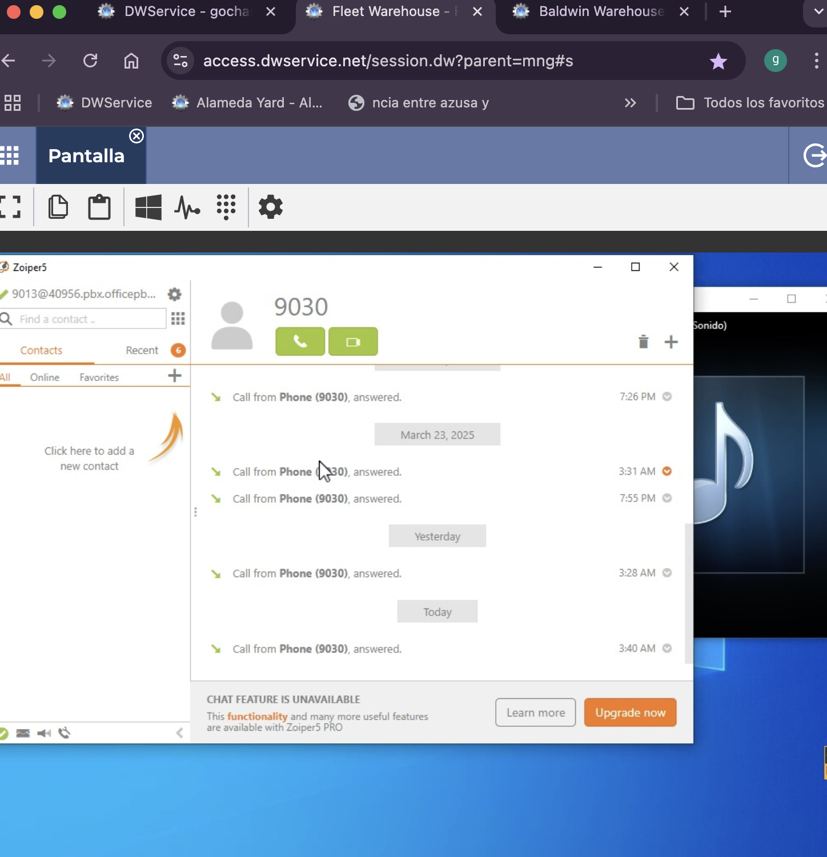827x857 pixels.
Task: Collapse the Zoiper left panel arrow
Action: point(179,733)
